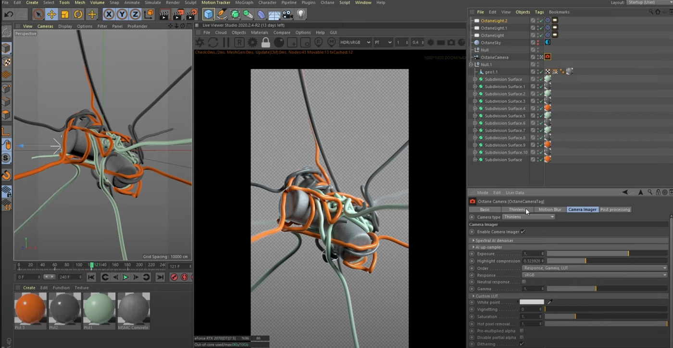Click the Octane camera tag on OctaneCamera
Image resolution: width=673 pixels, height=348 pixels.
point(548,57)
